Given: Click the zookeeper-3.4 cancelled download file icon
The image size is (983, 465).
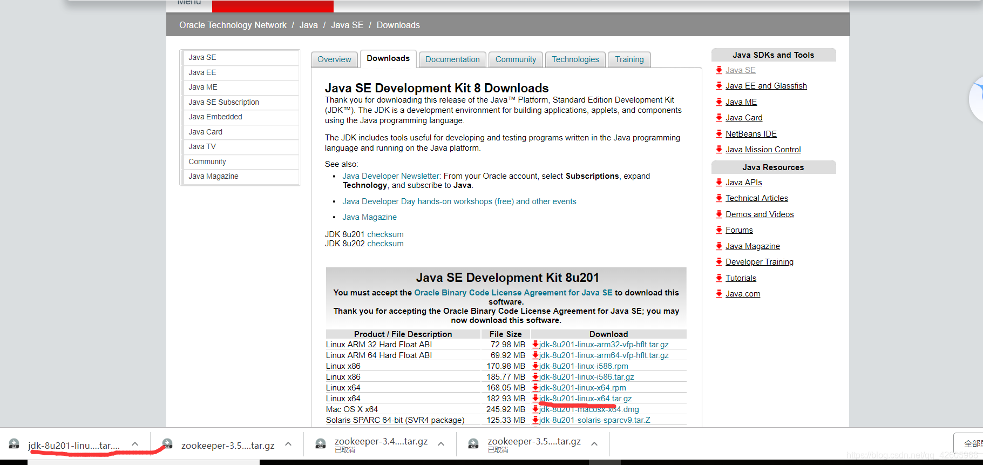Looking at the screenshot, I should pyautogui.click(x=320, y=444).
